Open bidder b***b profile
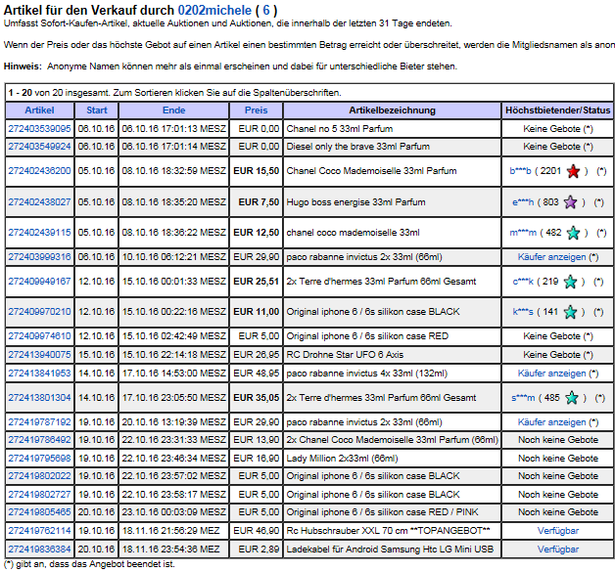Image resolution: width=615 pixels, height=572 pixels. [x=520, y=171]
